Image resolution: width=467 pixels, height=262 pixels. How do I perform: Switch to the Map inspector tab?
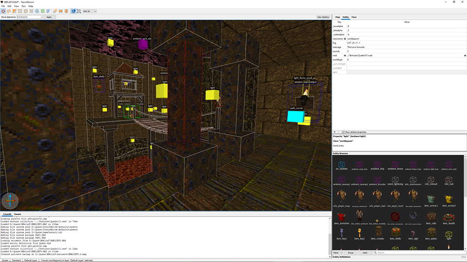[x=338, y=17]
